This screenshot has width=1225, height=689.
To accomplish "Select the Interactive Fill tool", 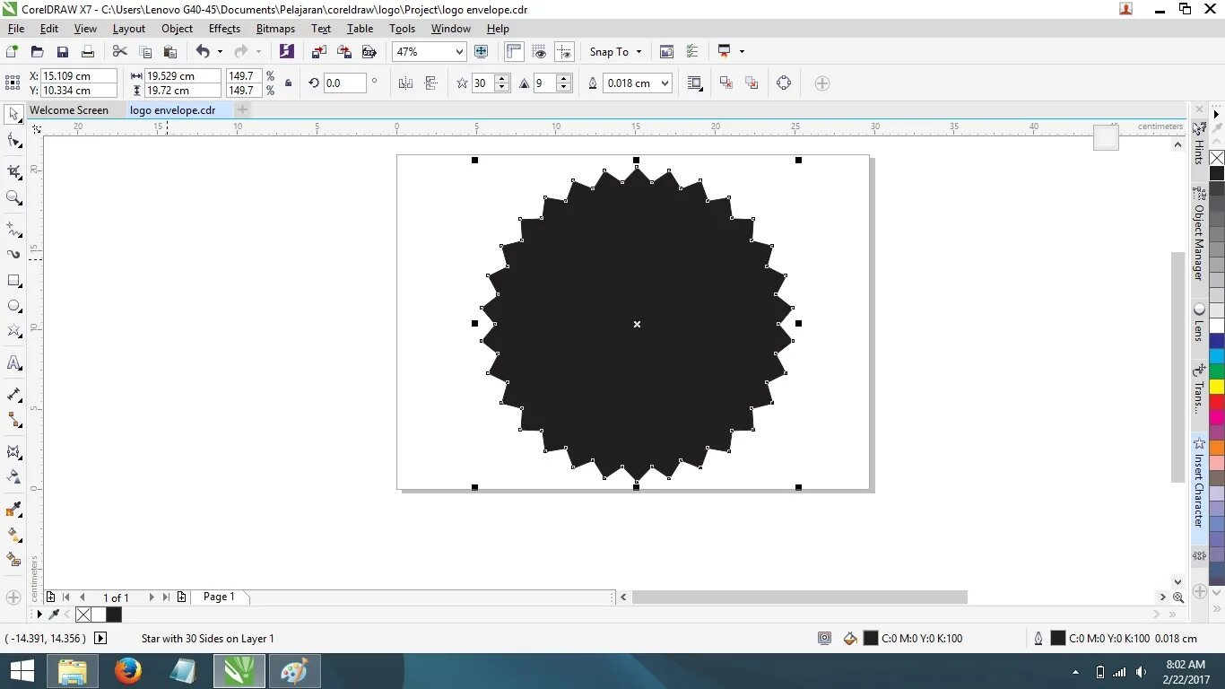I will (14, 534).
